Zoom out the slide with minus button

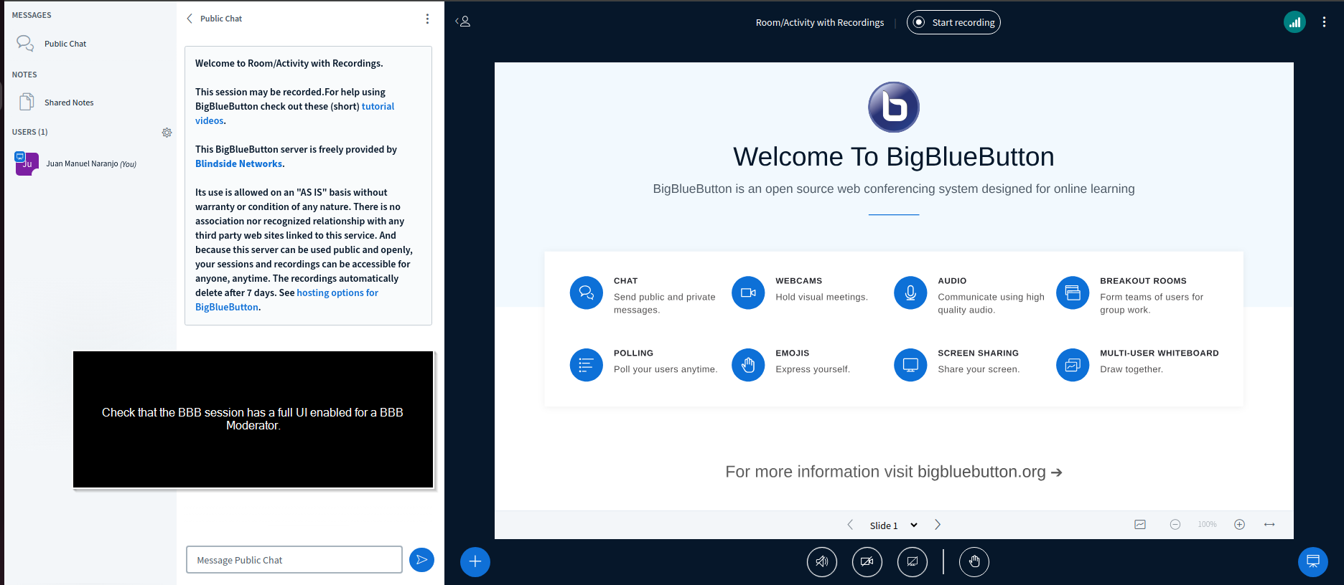[1175, 525]
